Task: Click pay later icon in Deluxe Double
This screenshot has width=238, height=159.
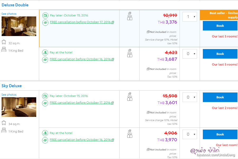Action: (x=45, y=15)
